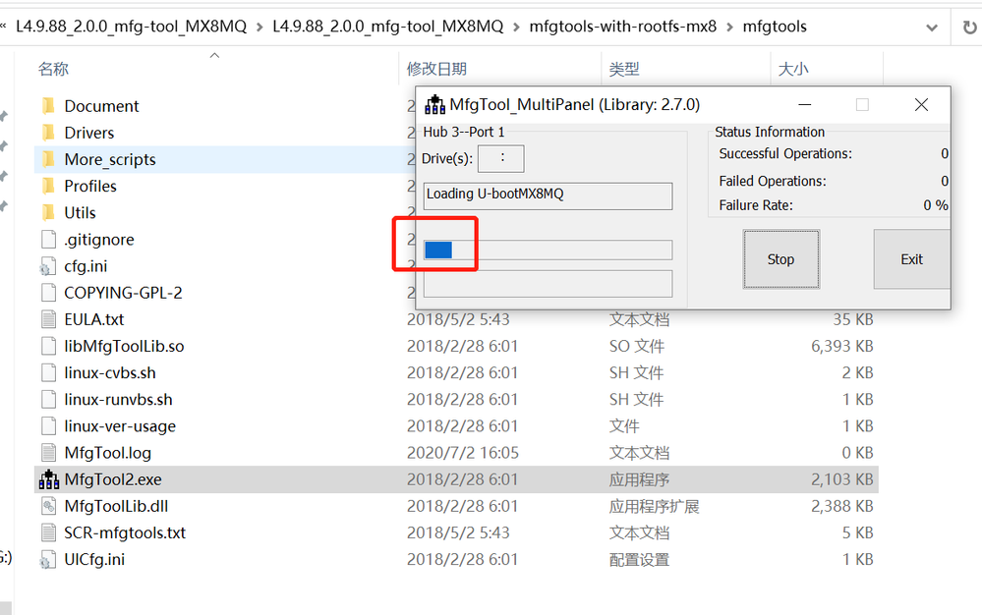The height and width of the screenshot is (615, 982).
Task: Click the 配置设置 type cell
Action: tap(639, 560)
